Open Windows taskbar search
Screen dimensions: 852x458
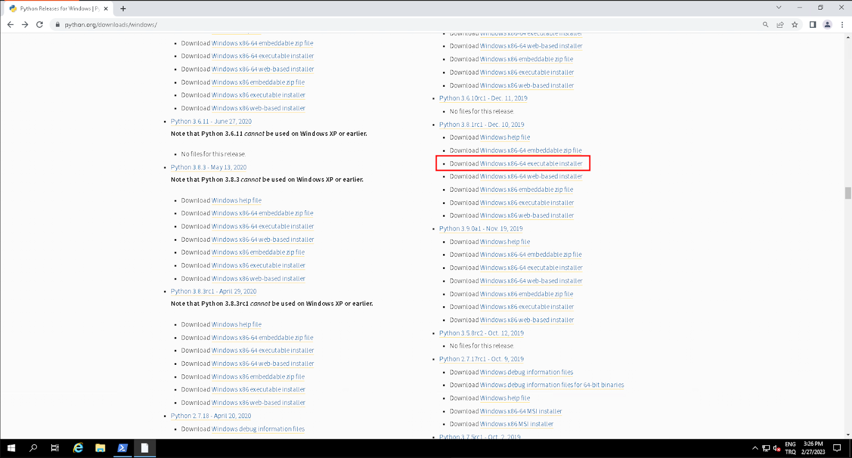(x=33, y=448)
